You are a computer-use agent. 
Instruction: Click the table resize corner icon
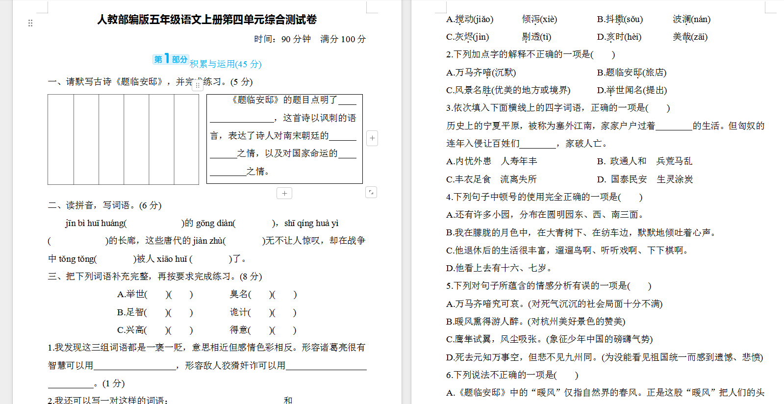tap(371, 192)
